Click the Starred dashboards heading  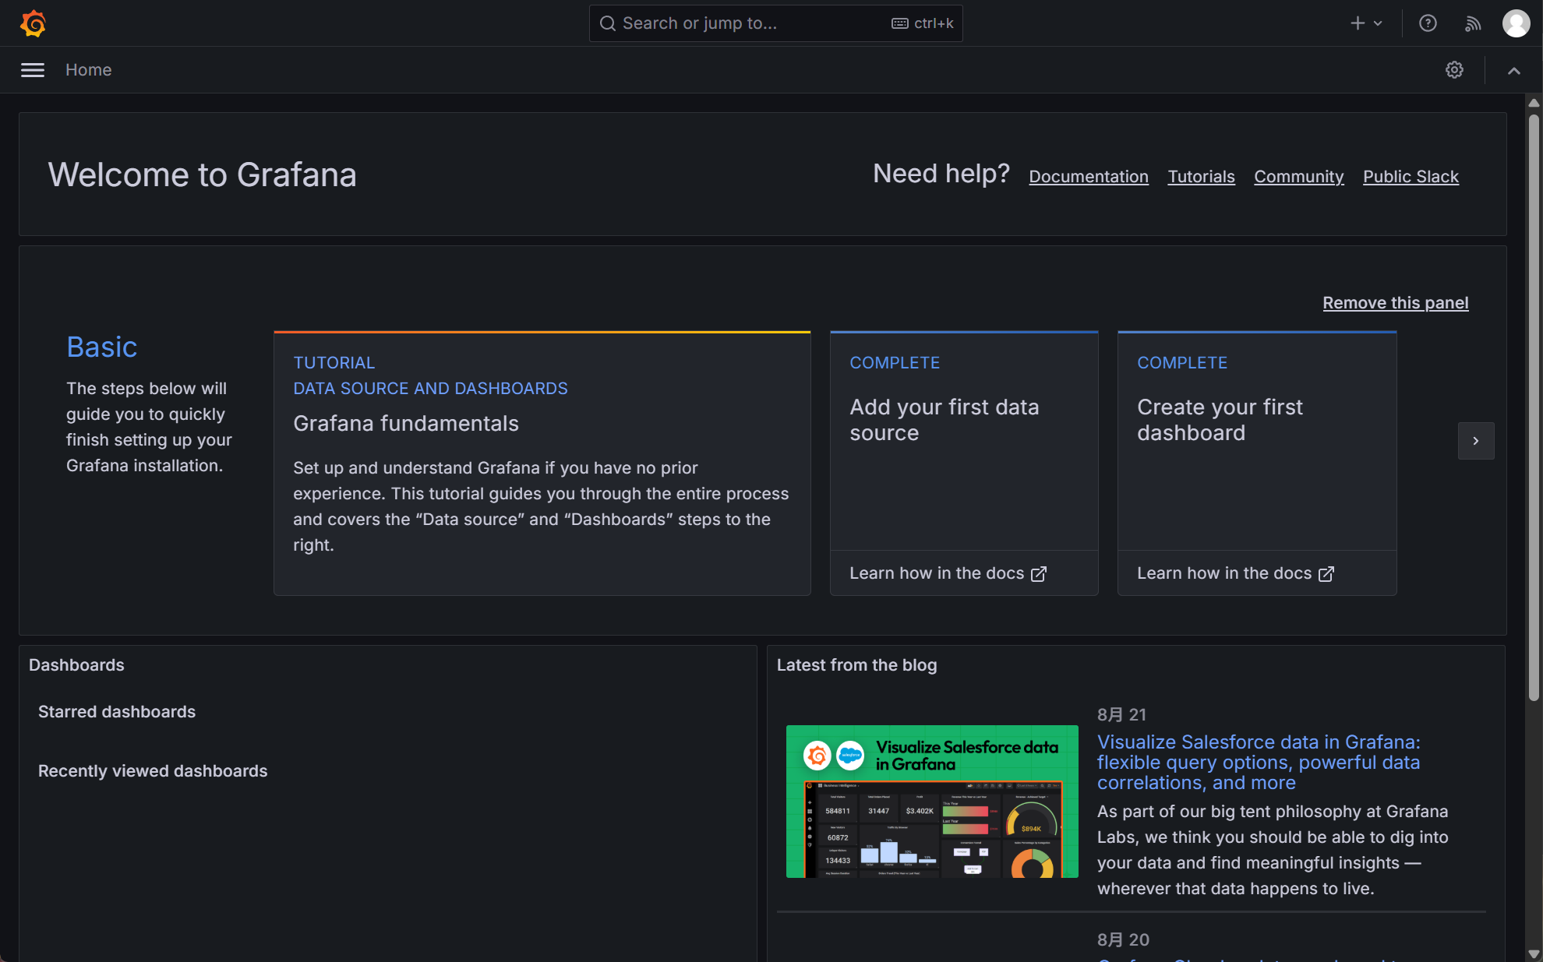(x=117, y=712)
